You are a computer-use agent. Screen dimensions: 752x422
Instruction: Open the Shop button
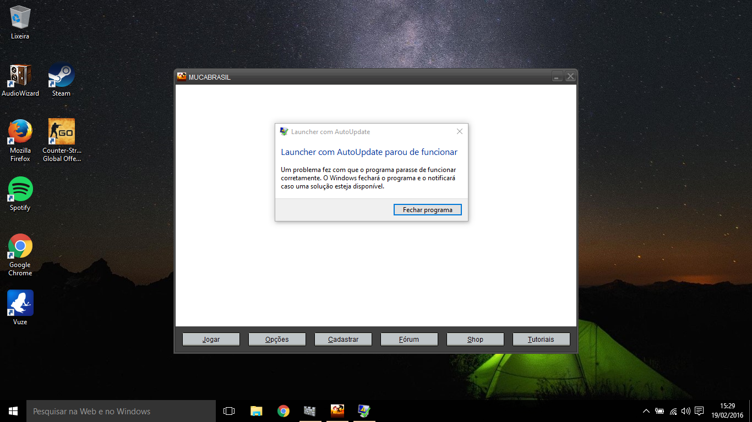475,340
